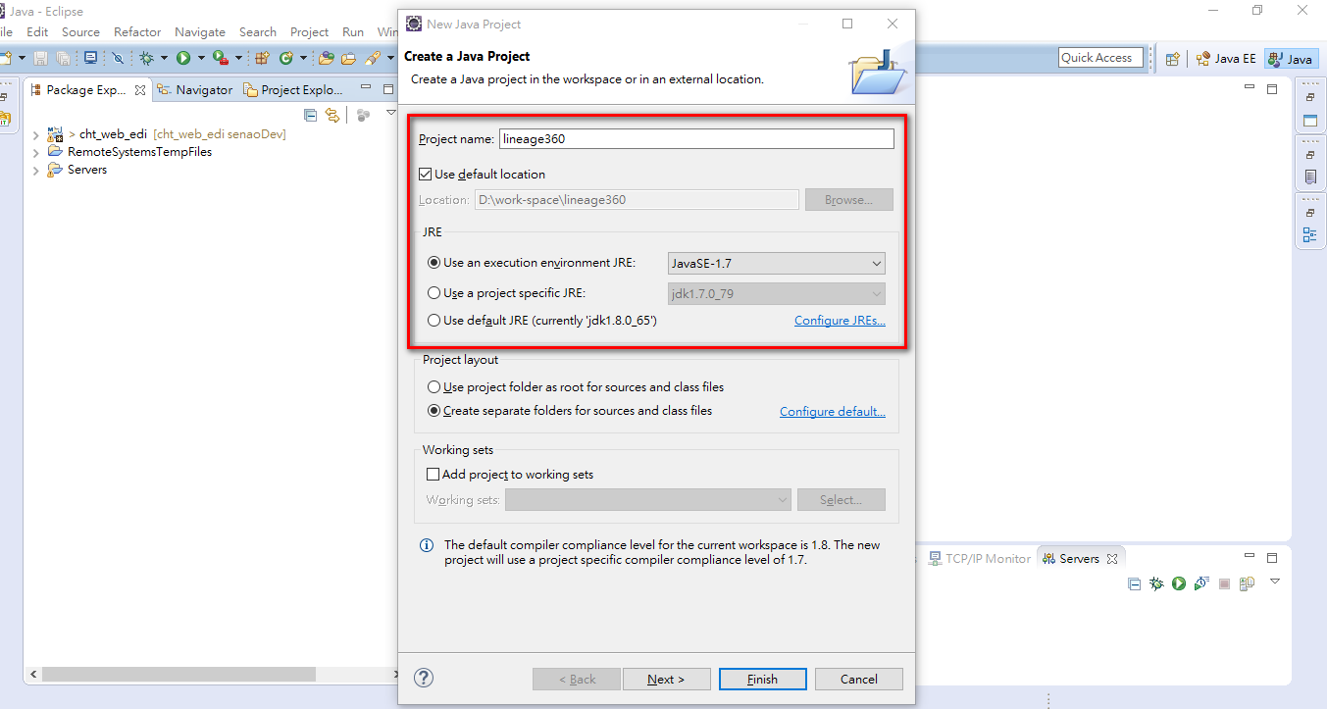Start the server in profile mode
The image size is (1327, 709).
pyautogui.click(x=1201, y=583)
